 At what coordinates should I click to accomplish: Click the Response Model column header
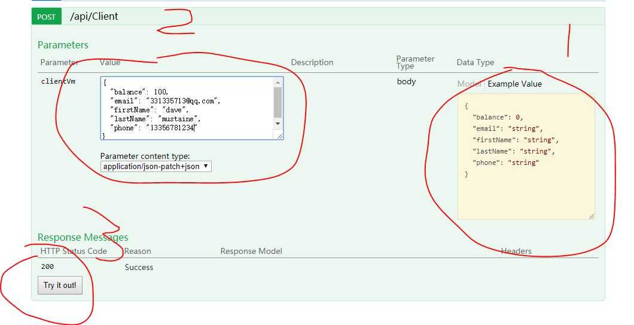tap(251, 251)
